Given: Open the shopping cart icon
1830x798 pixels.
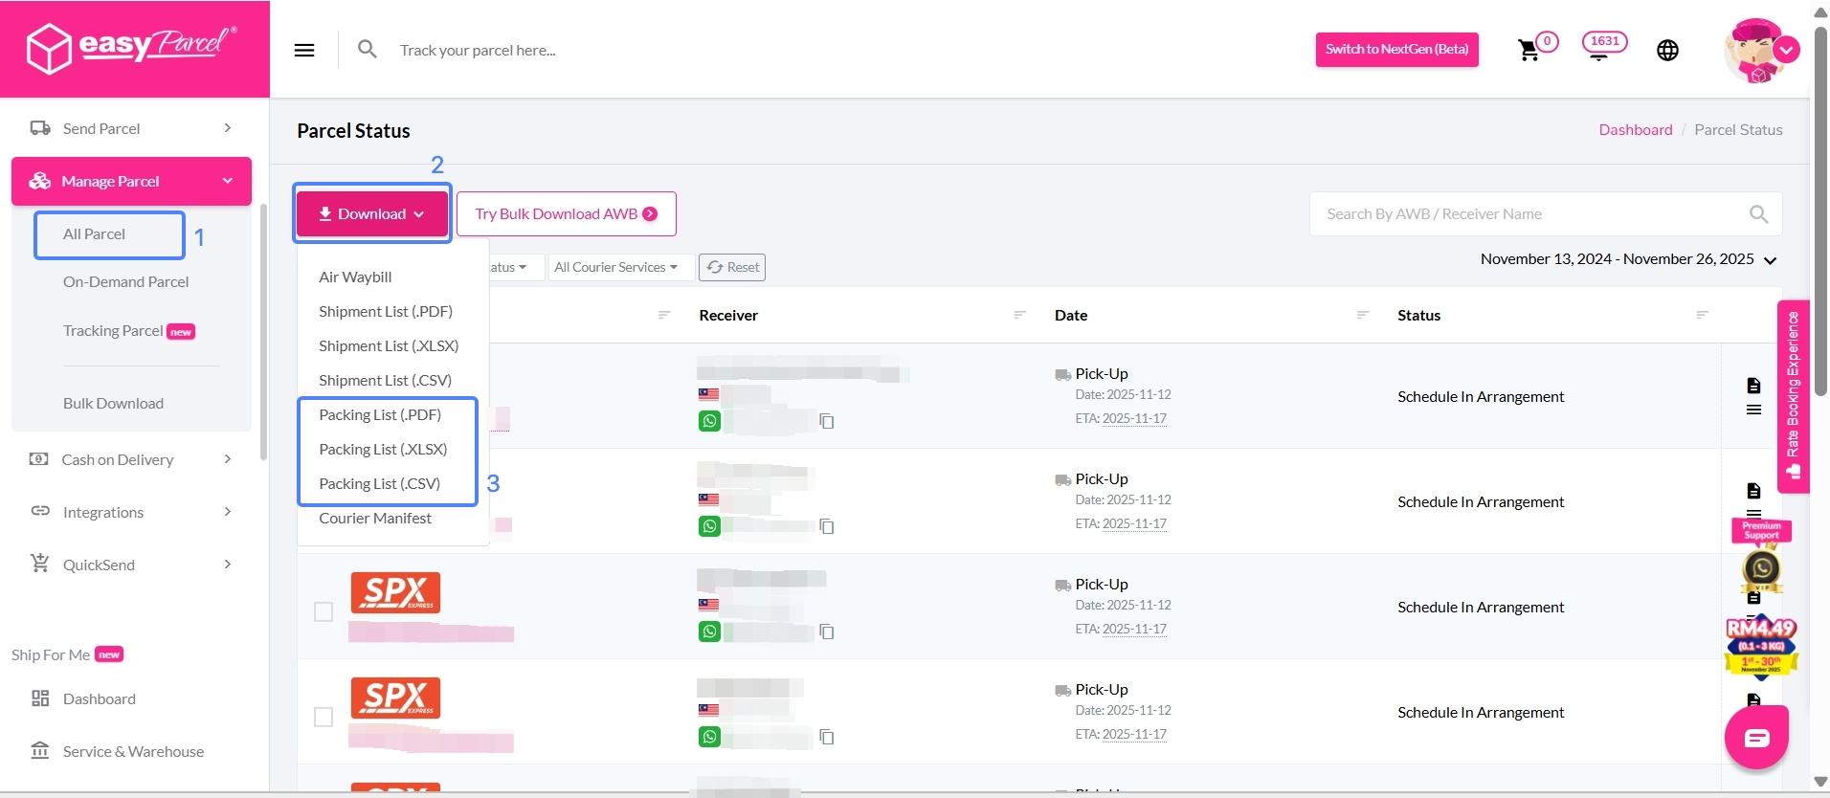Looking at the screenshot, I should click(x=1529, y=51).
